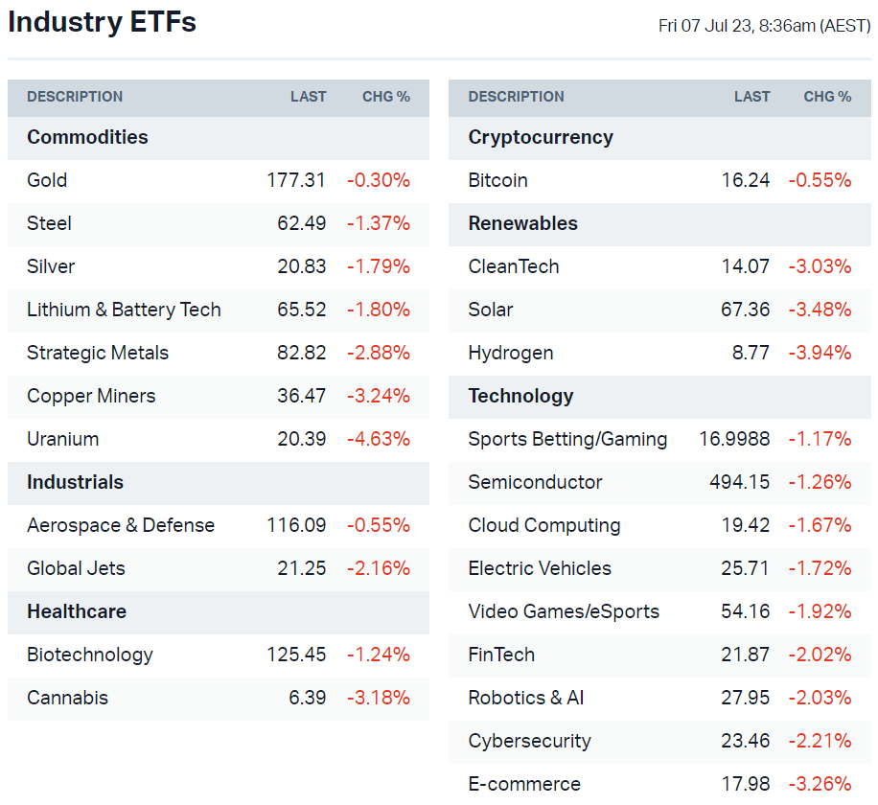Image resolution: width=878 pixels, height=805 pixels.
Task: Click the Solar last price 67.36
Action: [x=745, y=310]
